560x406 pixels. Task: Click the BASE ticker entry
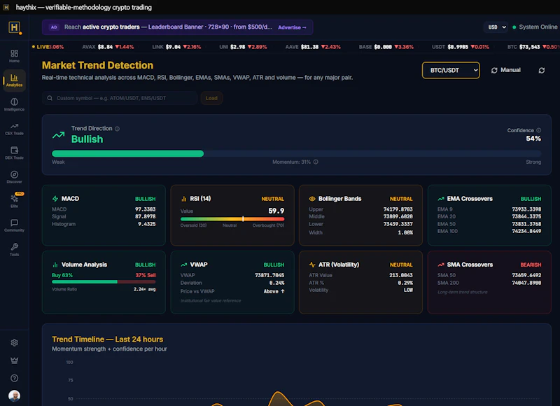click(x=386, y=47)
